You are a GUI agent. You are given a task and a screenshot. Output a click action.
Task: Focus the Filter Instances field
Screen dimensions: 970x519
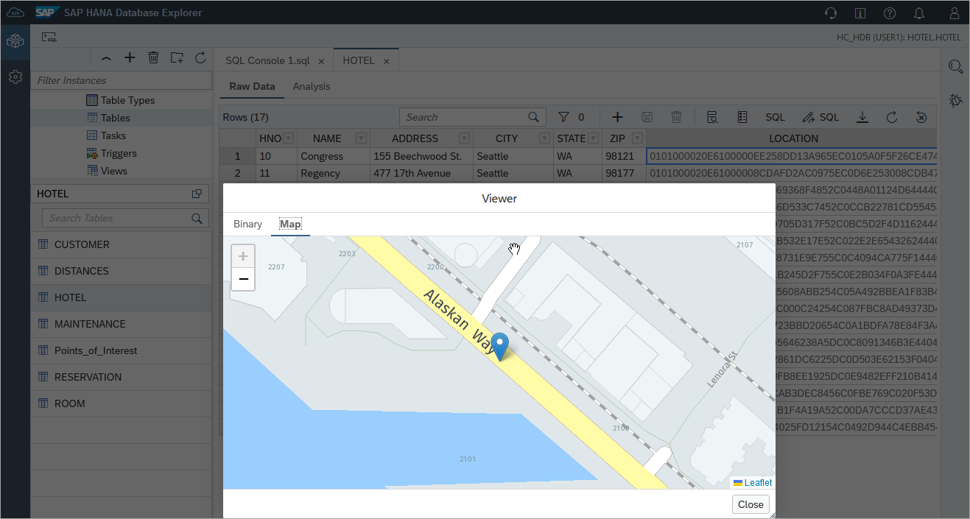(x=122, y=80)
